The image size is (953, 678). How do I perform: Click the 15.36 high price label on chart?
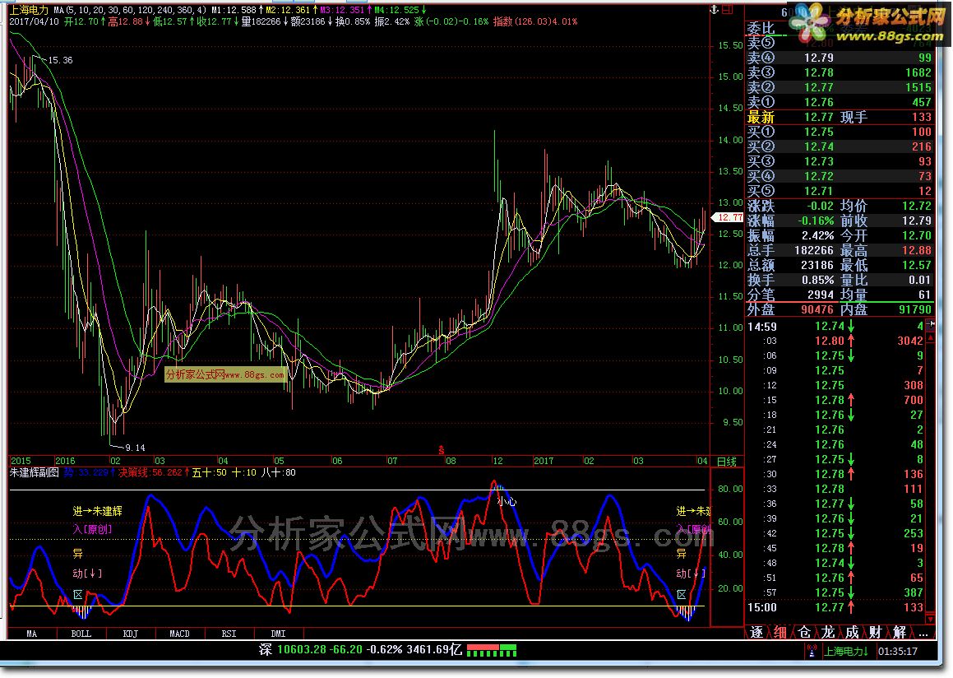[x=60, y=60]
